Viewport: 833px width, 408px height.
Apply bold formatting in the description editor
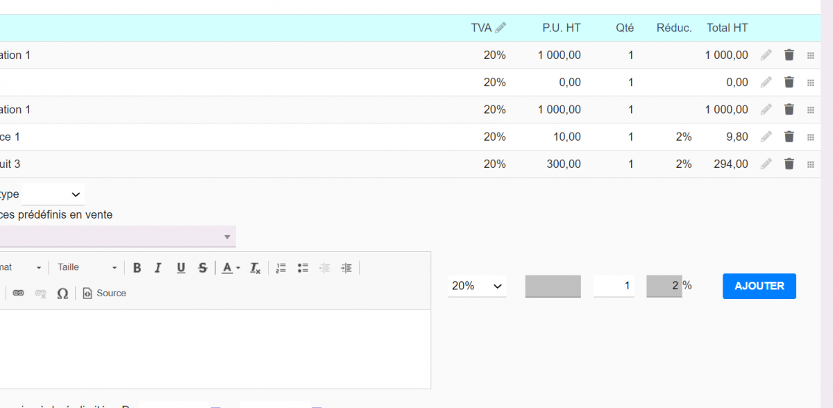click(137, 268)
